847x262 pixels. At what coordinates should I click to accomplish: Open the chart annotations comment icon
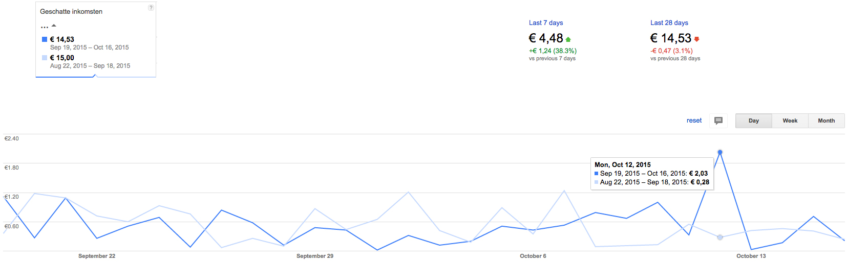(x=718, y=121)
